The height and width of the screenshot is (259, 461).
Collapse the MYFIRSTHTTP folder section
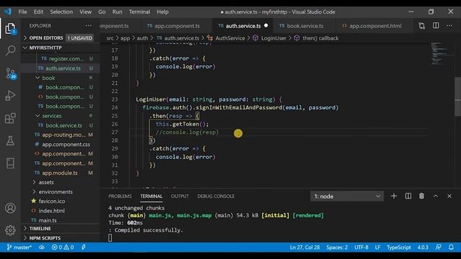click(61, 47)
